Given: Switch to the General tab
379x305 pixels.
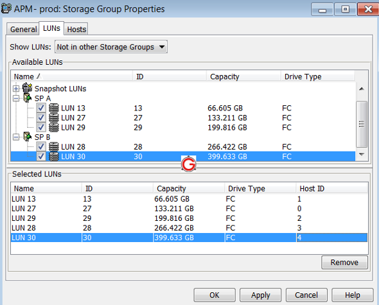Looking at the screenshot, I should point(23,30).
